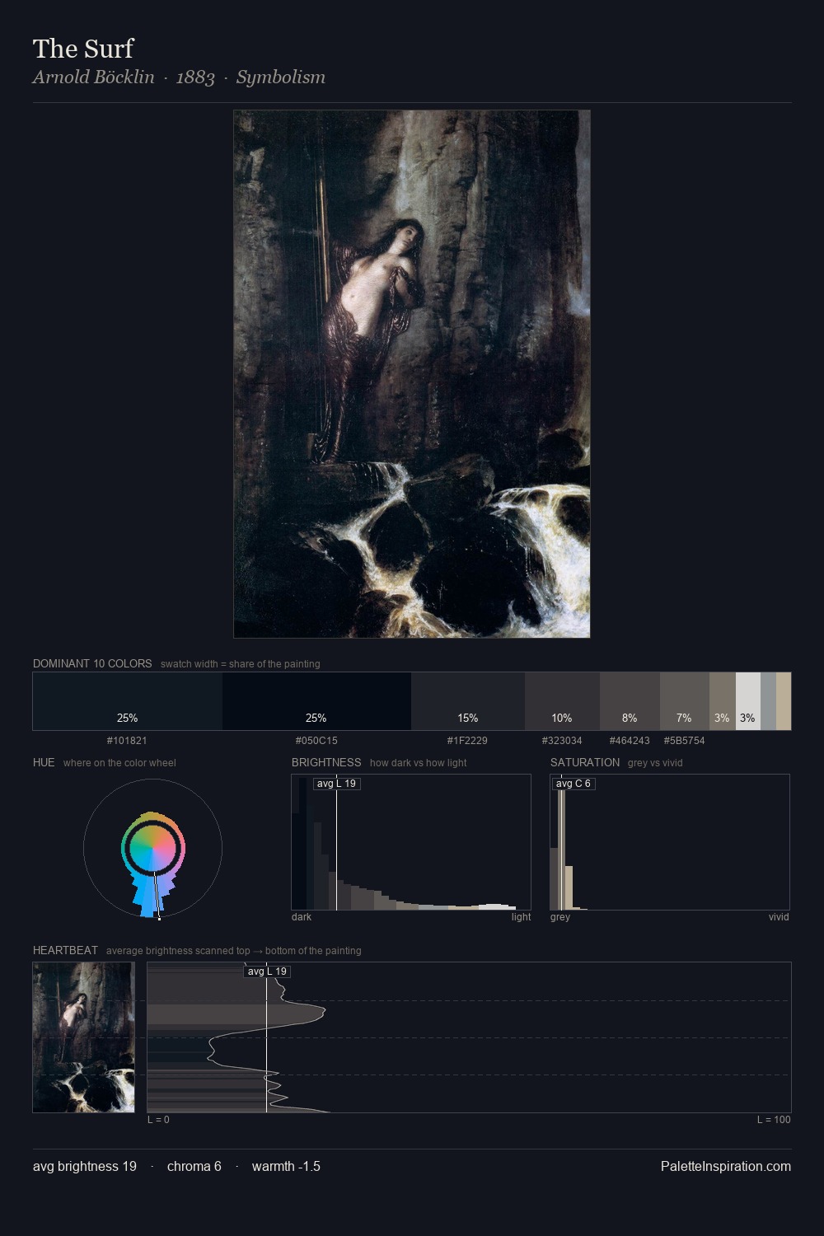Choose the #5B5754 swatch marked 7%

685,701
